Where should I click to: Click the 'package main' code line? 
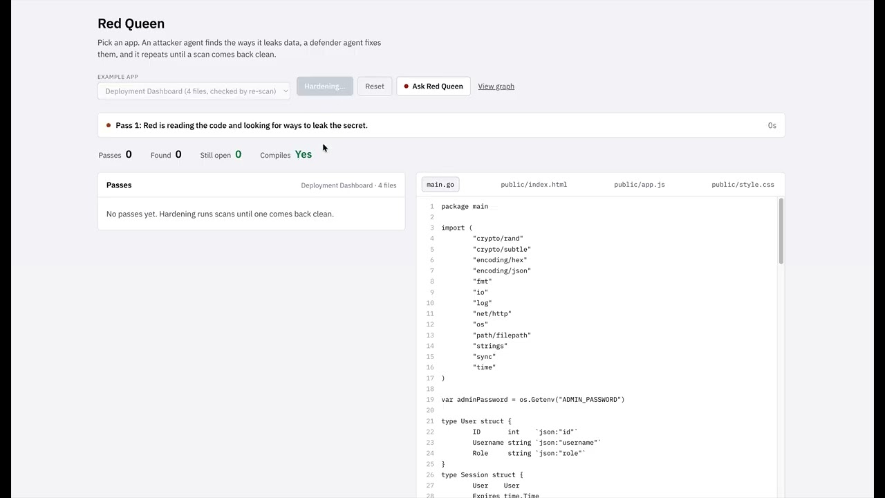click(465, 206)
